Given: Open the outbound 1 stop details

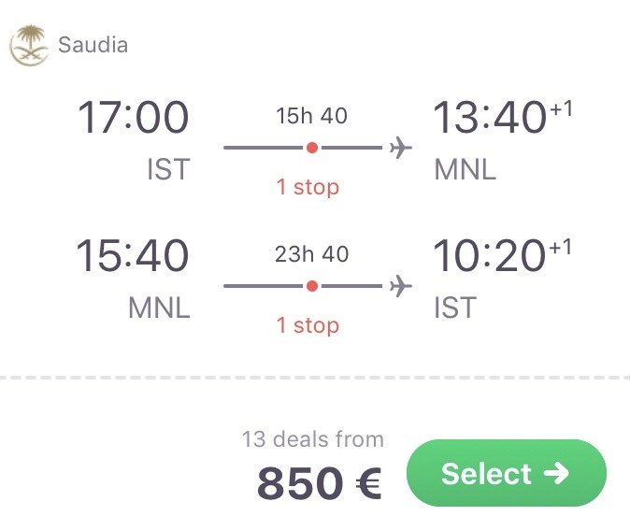Looking at the screenshot, I should click(308, 187).
